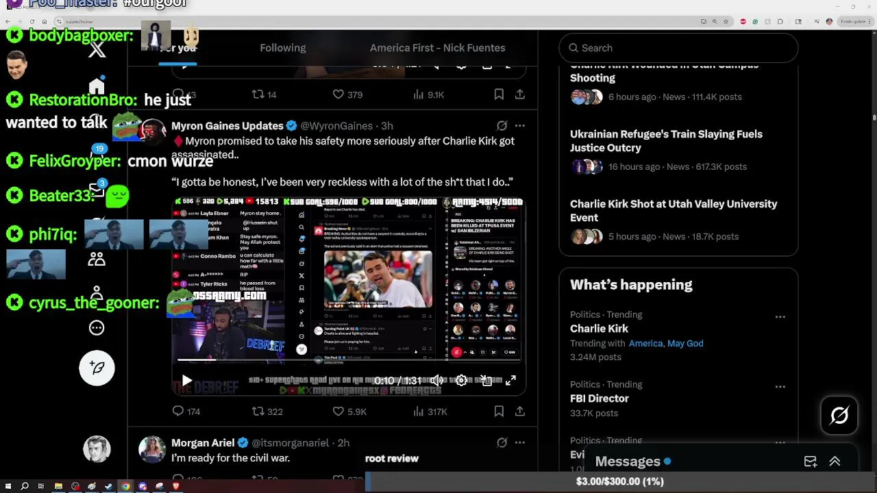Toggle picture-in-picture on the video
Image resolution: width=877 pixels, height=493 pixels.
486,381
